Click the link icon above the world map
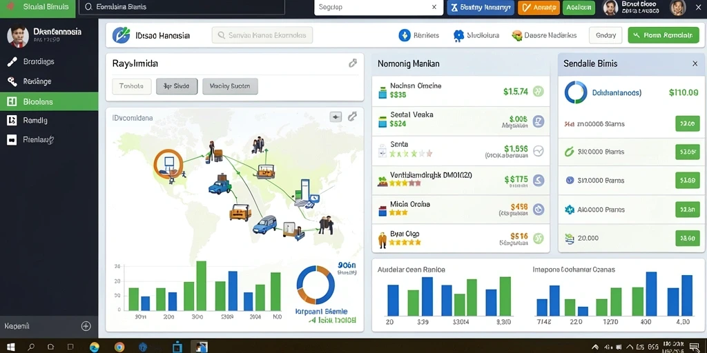 [x=352, y=117]
